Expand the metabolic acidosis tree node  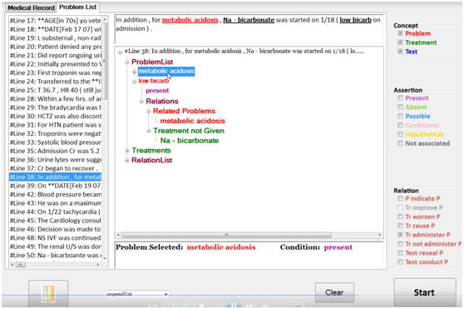(134, 72)
